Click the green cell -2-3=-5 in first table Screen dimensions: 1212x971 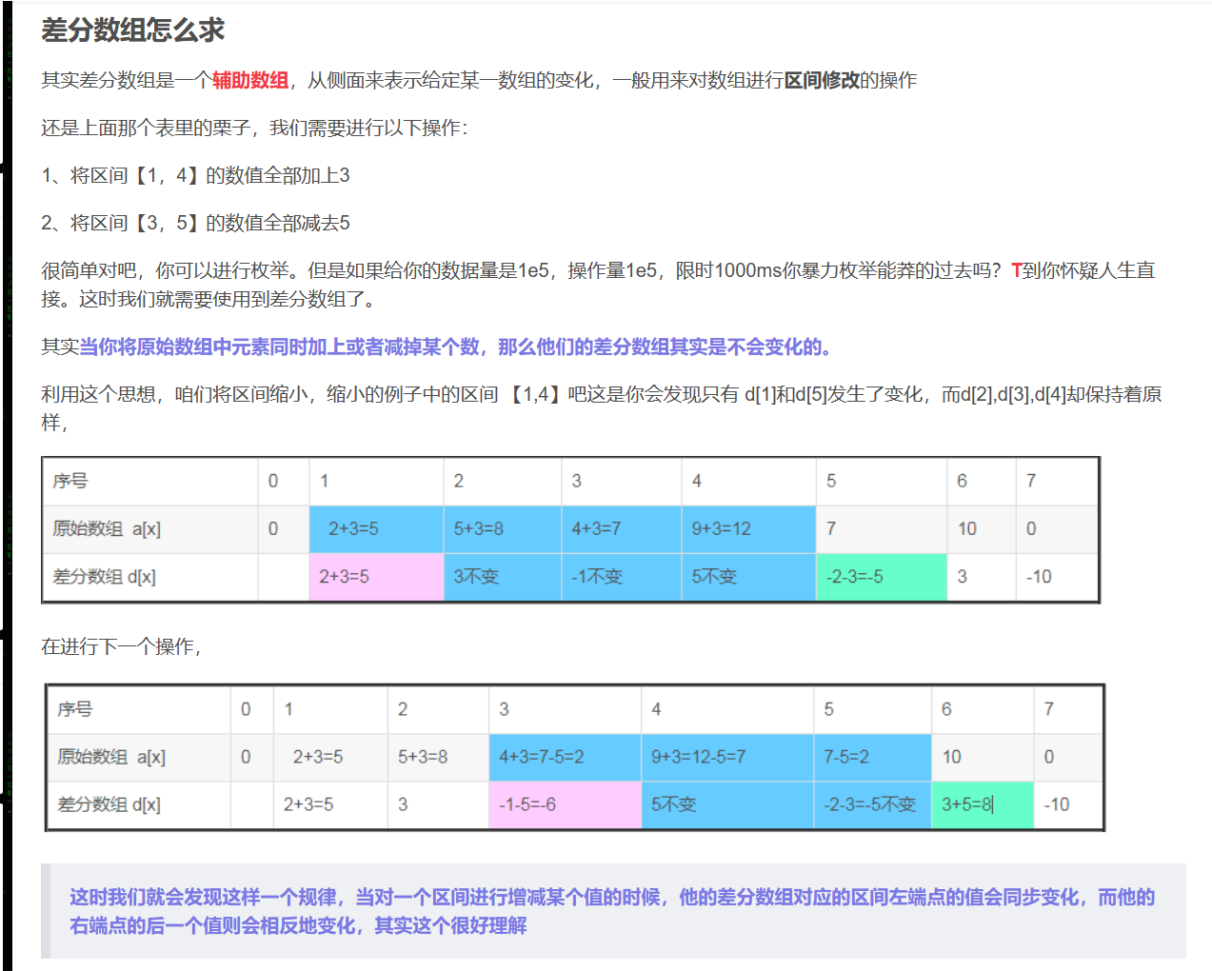click(x=854, y=577)
